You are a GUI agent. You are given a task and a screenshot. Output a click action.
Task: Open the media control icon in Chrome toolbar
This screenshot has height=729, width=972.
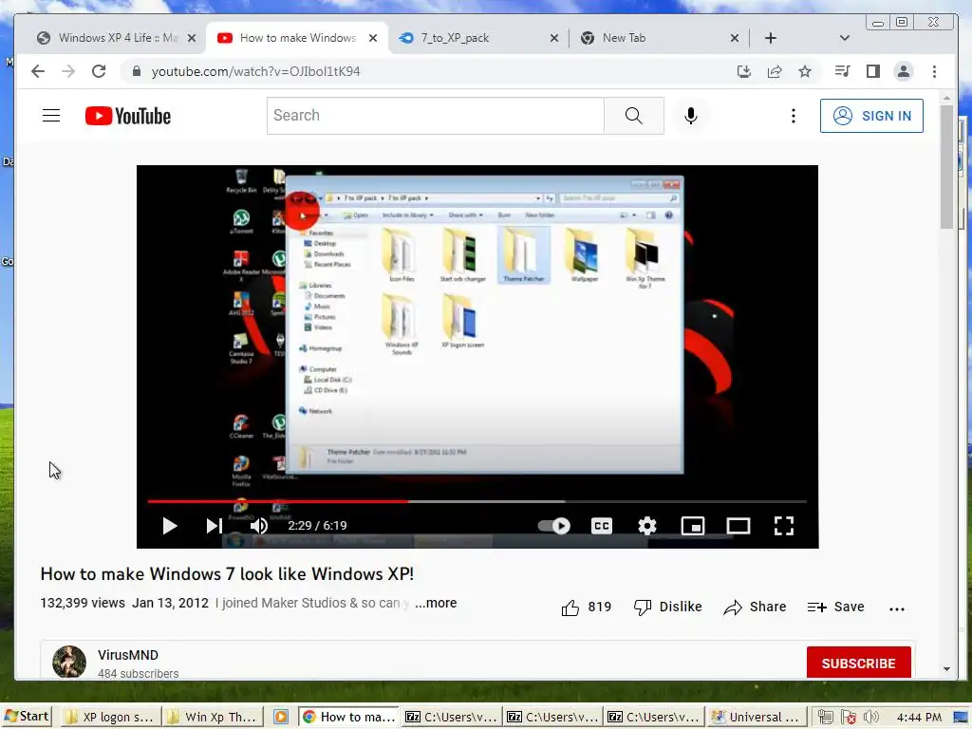842,71
